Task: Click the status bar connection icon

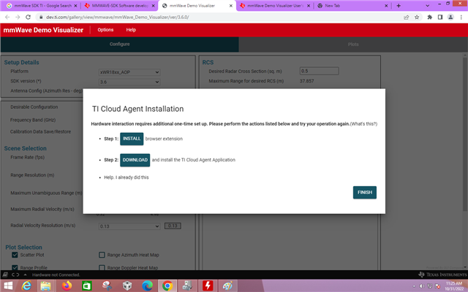Action: point(5,274)
